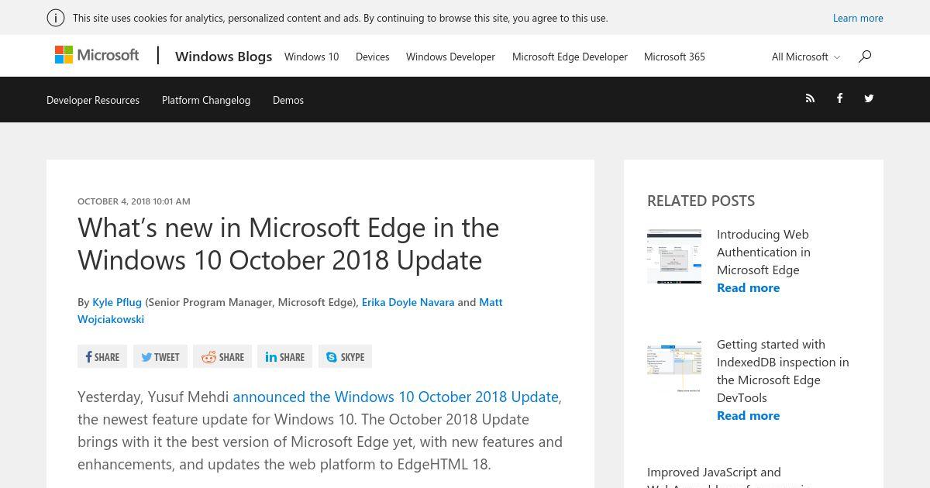This screenshot has width=930, height=488.
Task: Select Platform Changelog tab
Action: tap(206, 100)
